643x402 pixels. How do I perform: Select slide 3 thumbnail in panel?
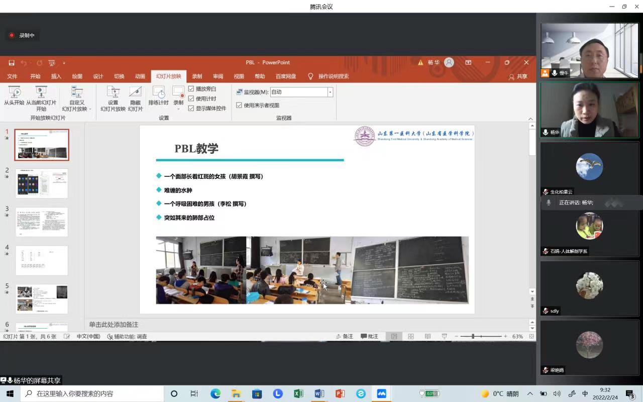click(42, 222)
